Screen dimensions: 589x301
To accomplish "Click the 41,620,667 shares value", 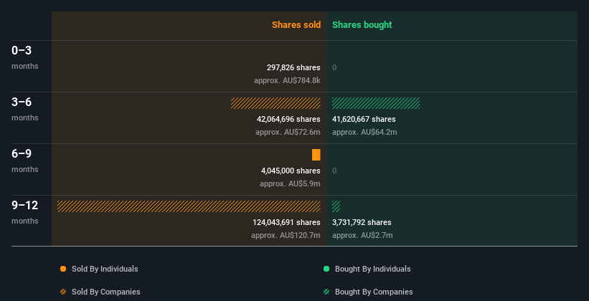I will pos(364,119).
